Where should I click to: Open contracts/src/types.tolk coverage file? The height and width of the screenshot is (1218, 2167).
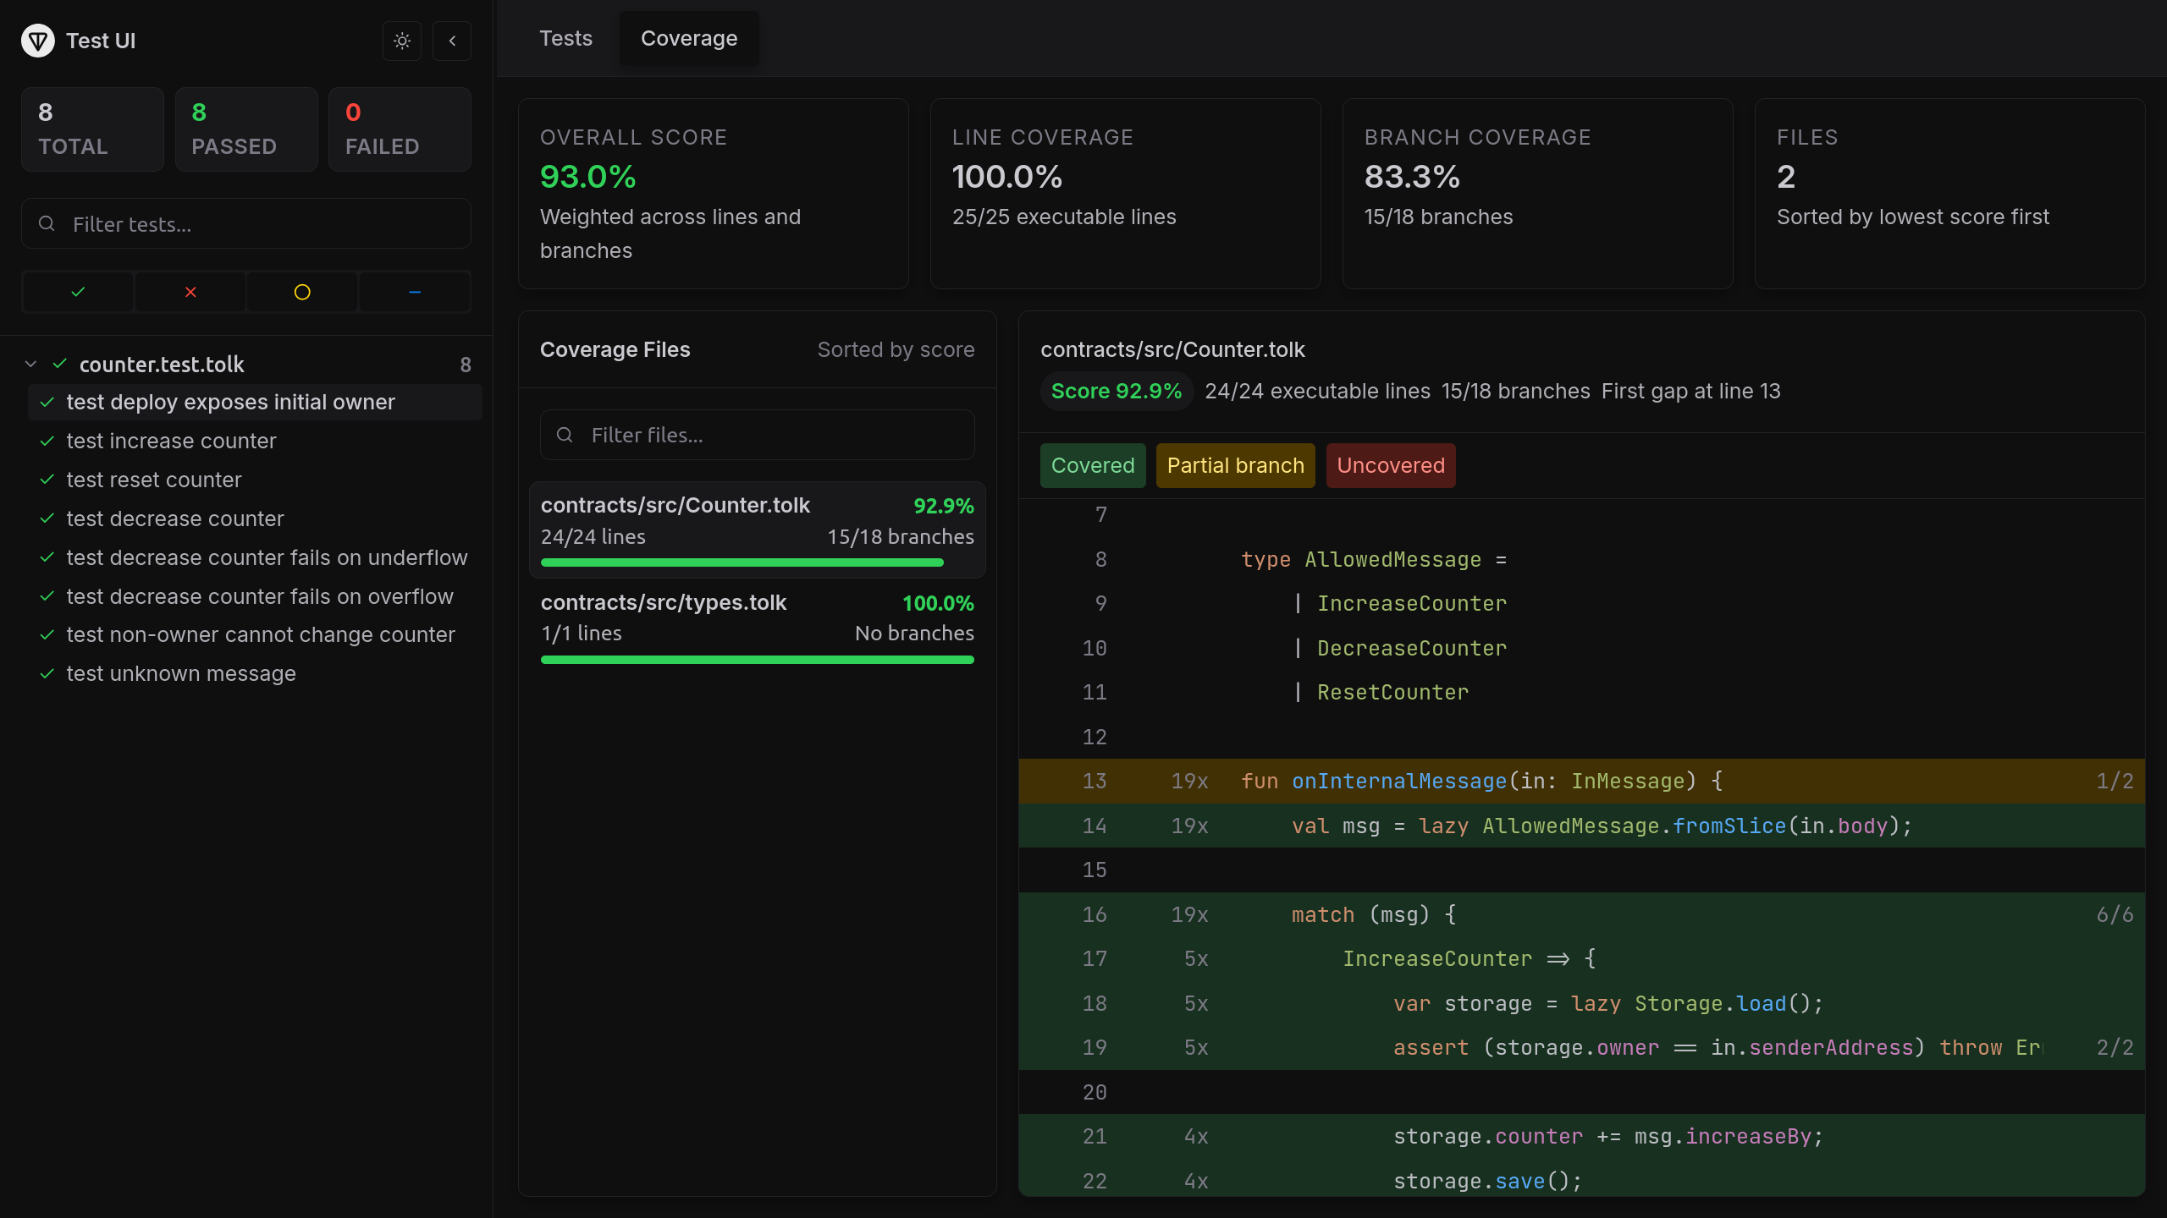pos(758,627)
